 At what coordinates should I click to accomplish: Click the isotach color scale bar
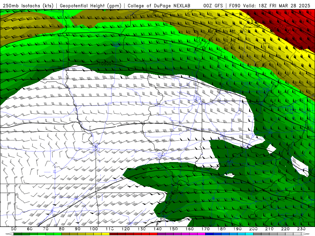(157, 234)
